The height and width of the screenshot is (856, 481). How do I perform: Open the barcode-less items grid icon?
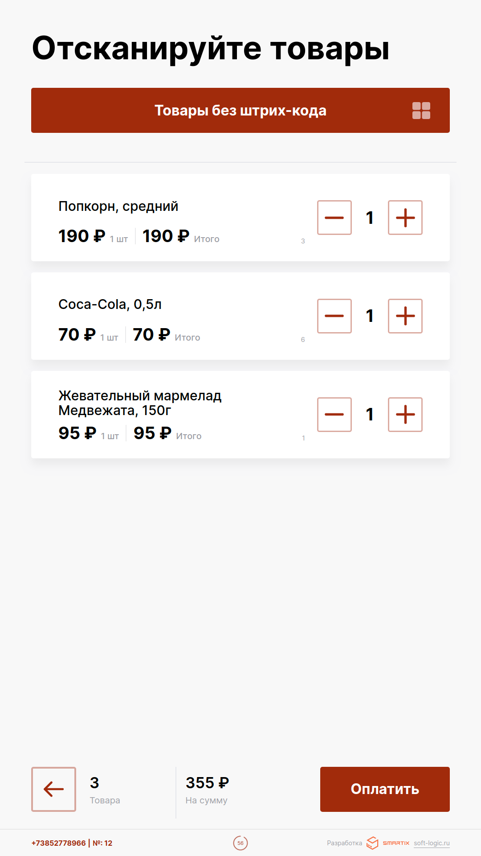click(421, 111)
